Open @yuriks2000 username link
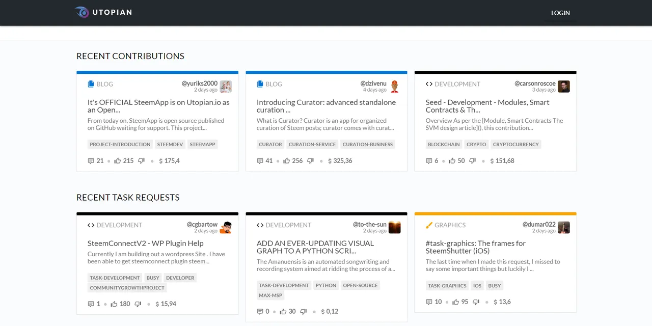This screenshot has height=326, width=652. pos(200,84)
